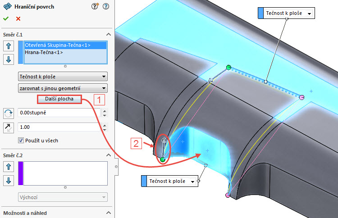
Task: Confirm the boundary surface with green checkmark
Action: click(x=6, y=19)
